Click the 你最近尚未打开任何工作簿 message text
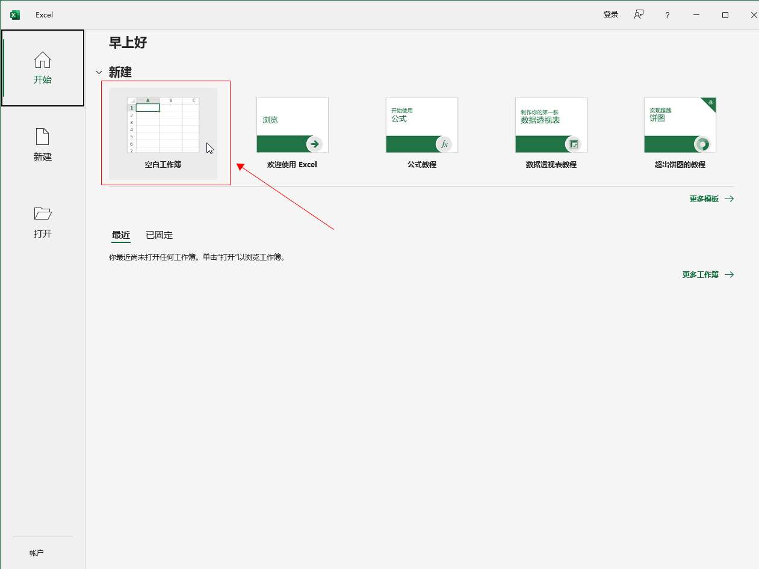Image resolution: width=759 pixels, height=569 pixels. (x=196, y=257)
